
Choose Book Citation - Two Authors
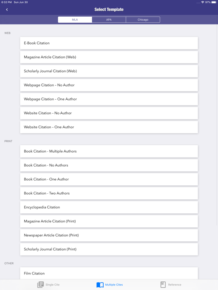click(109, 193)
